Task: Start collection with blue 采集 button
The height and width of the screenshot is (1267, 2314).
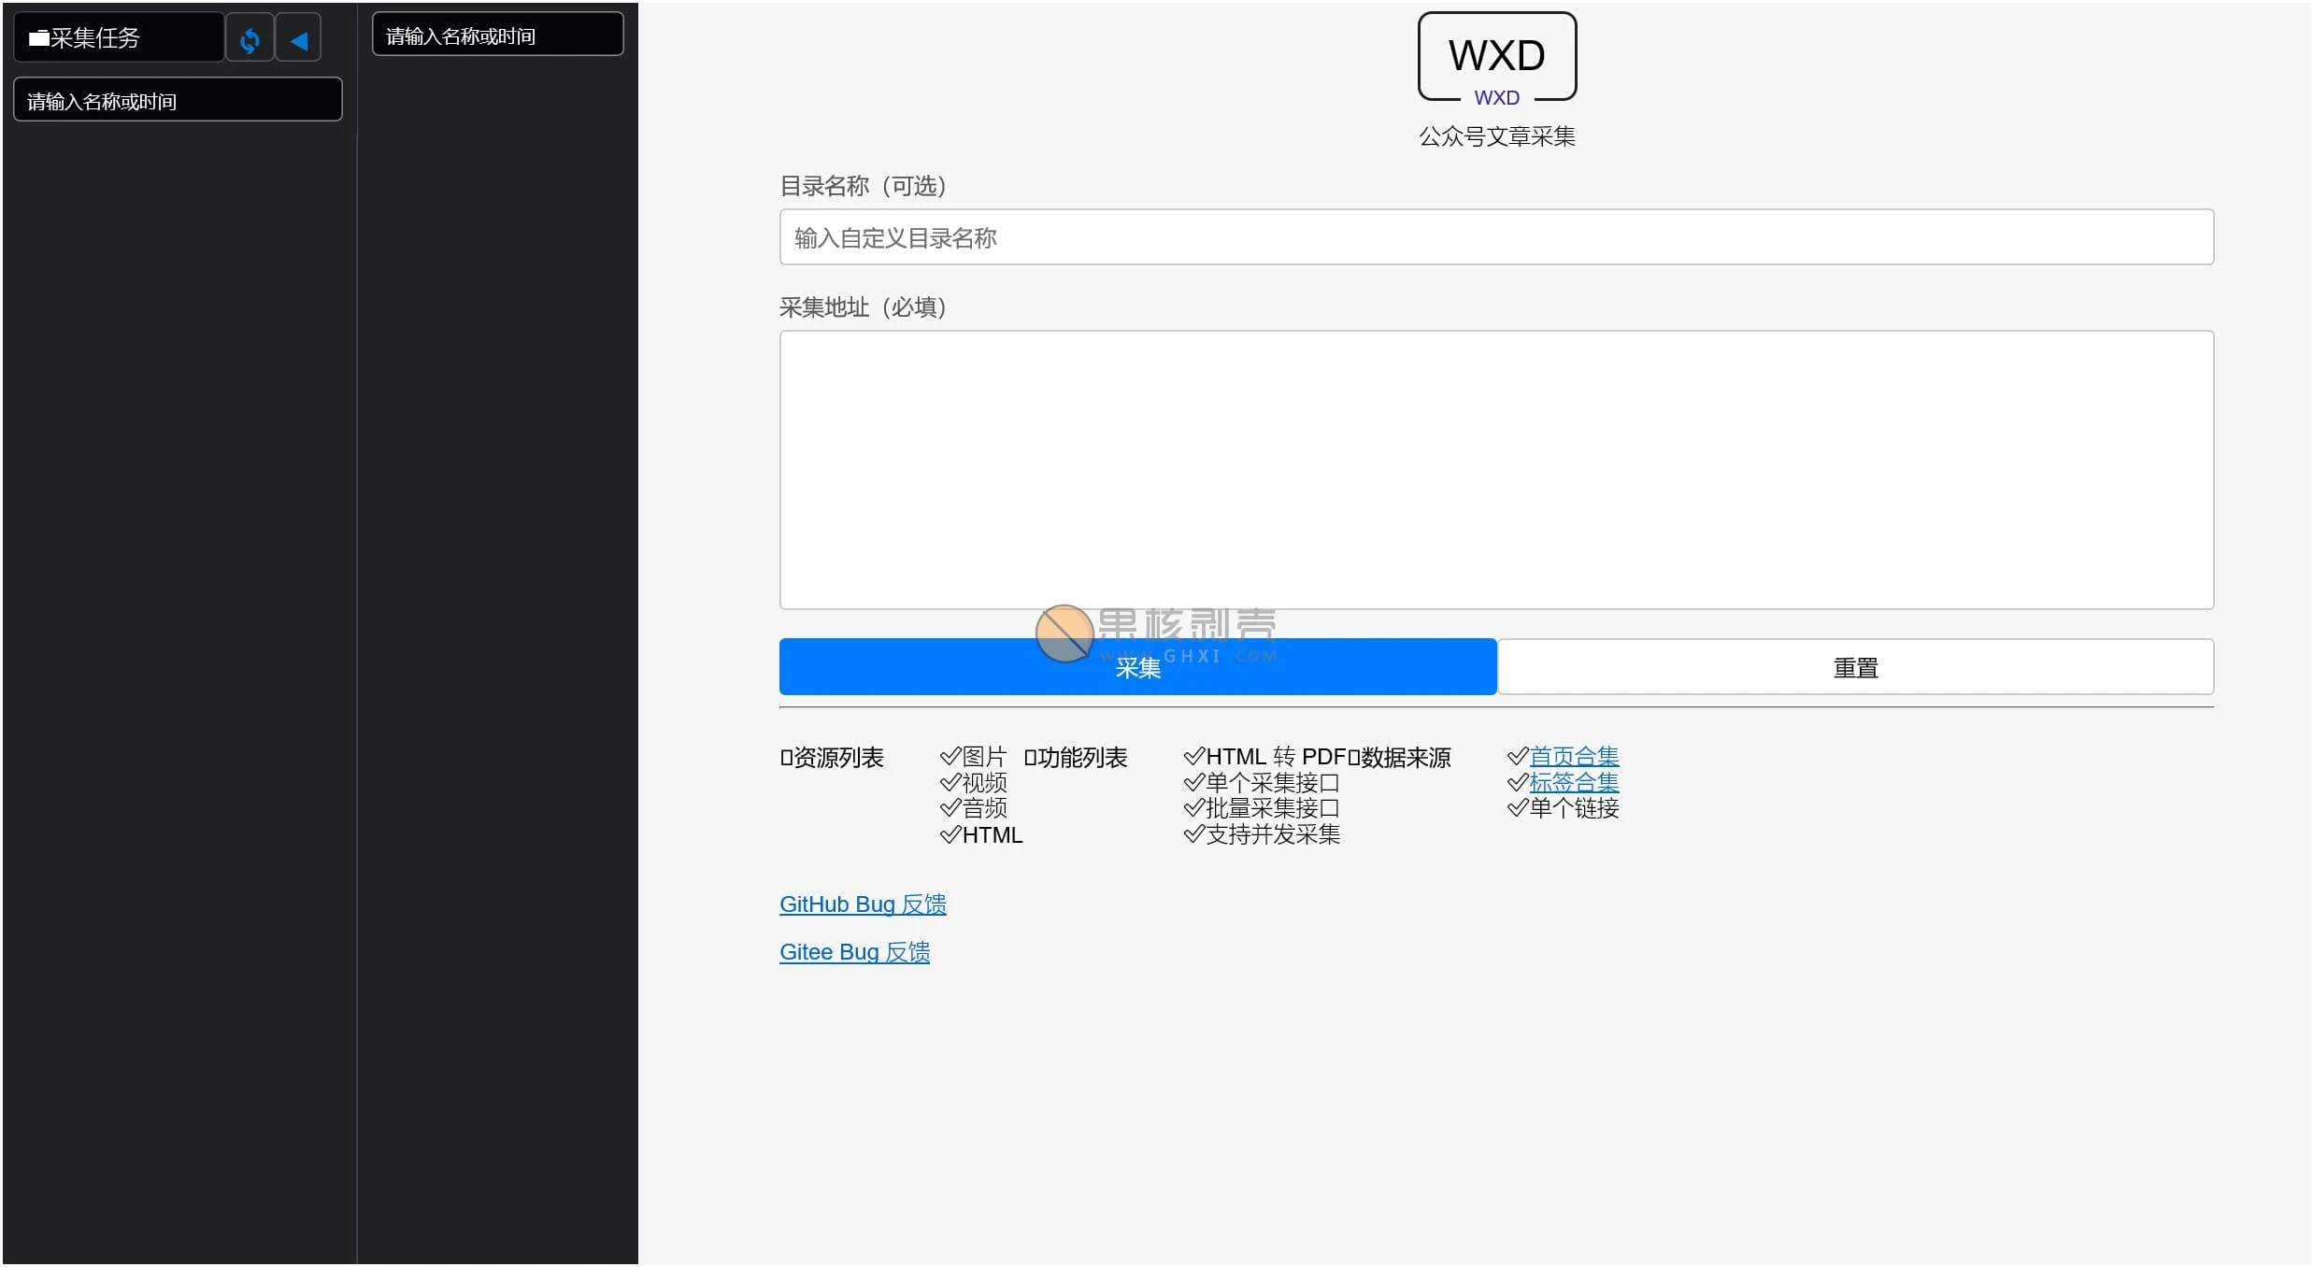Action: (x=1137, y=667)
